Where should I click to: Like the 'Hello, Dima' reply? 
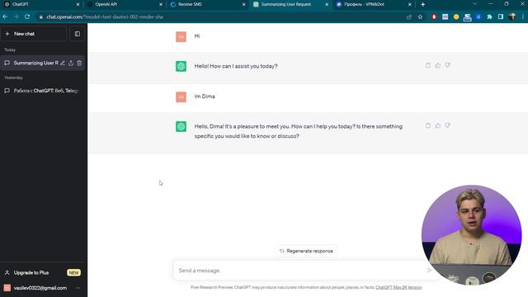(438, 125)
